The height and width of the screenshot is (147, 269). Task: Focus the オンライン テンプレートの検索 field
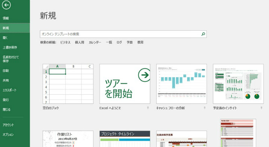point(123,34)
